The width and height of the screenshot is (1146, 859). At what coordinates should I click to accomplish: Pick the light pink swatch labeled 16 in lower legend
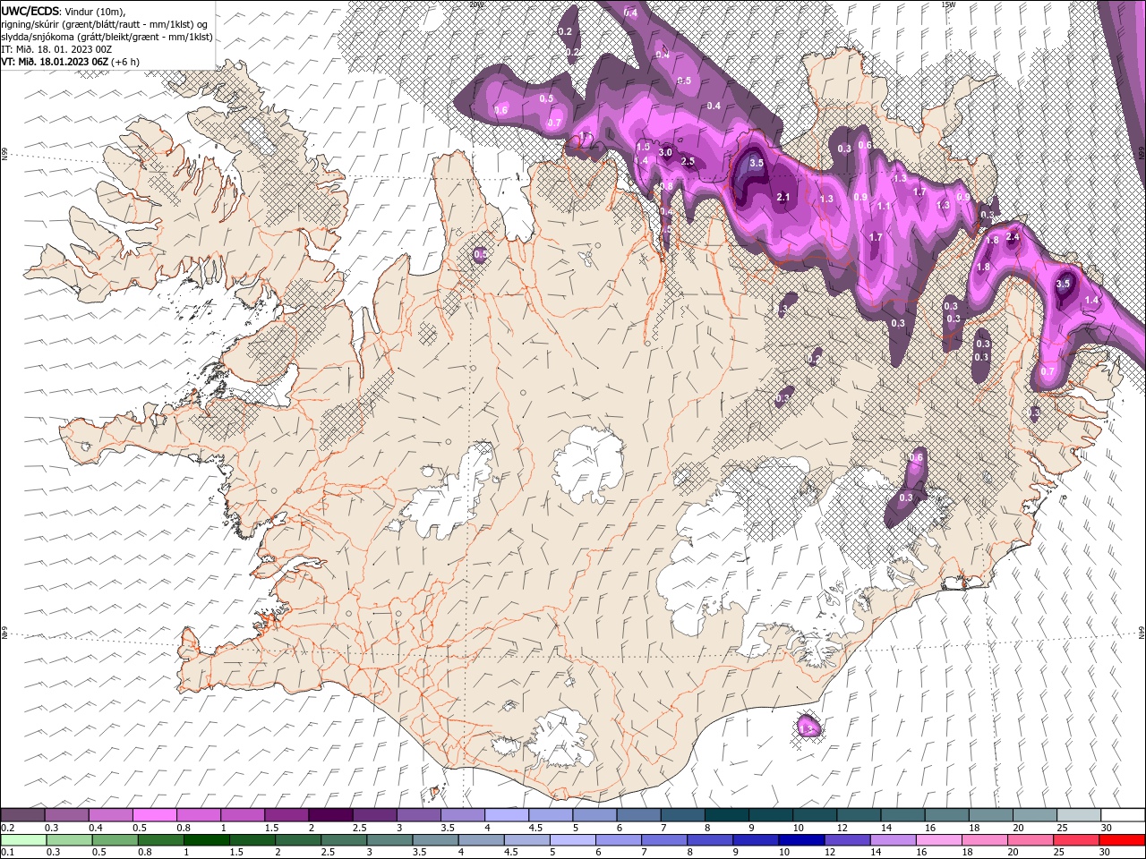click(939, 840)
